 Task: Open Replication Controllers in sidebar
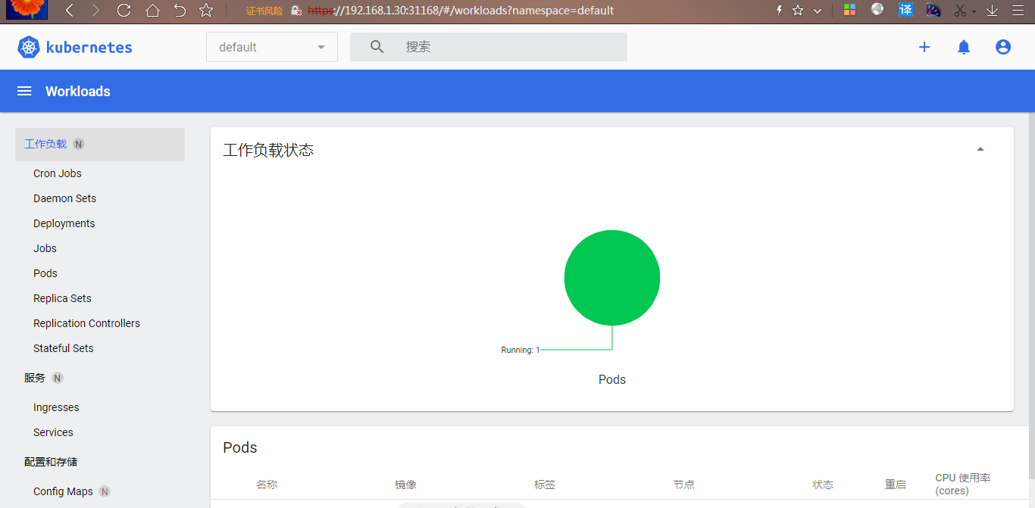86,323
